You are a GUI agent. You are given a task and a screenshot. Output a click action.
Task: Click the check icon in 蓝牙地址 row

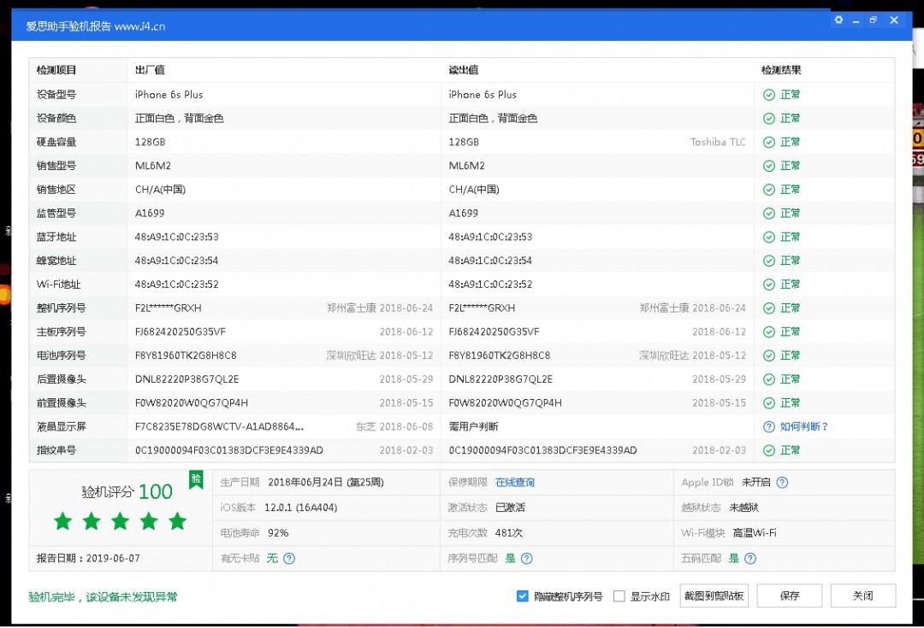pos(768,237)
